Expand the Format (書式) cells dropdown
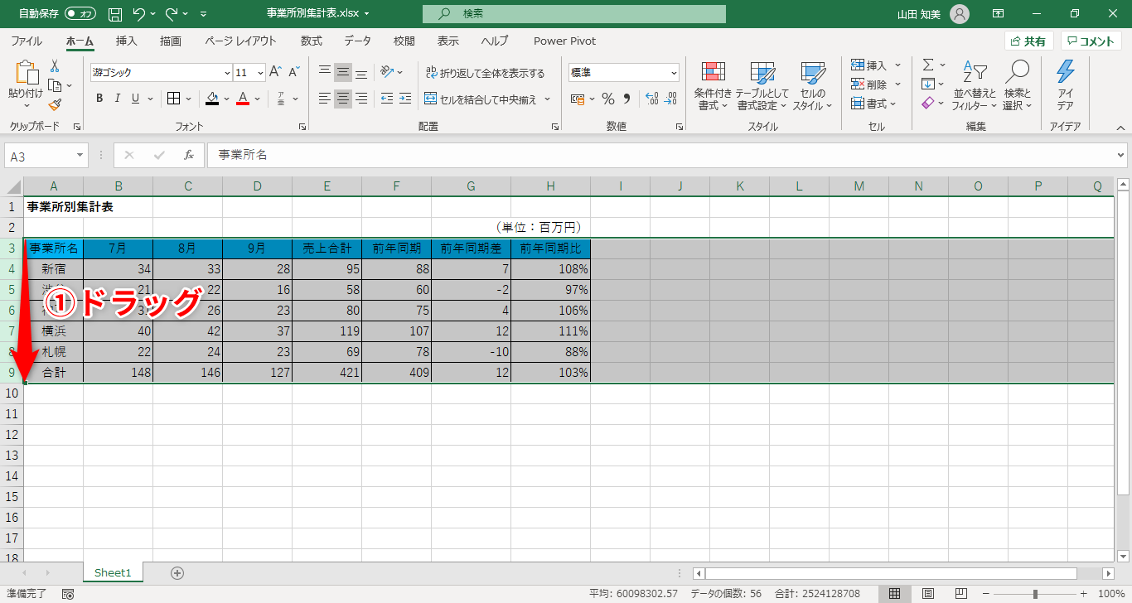 coord(893,104)
